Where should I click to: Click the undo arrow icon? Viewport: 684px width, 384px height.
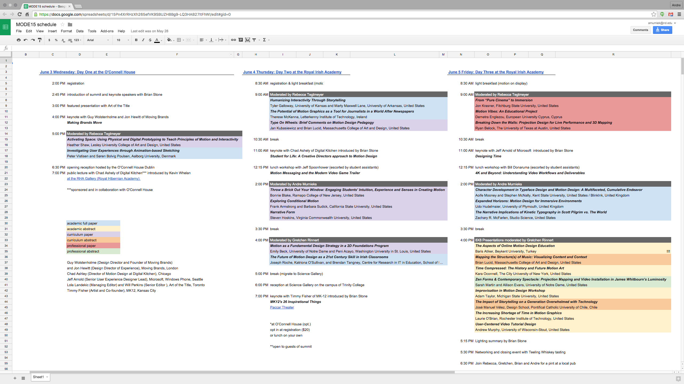[x=26, y=40]
